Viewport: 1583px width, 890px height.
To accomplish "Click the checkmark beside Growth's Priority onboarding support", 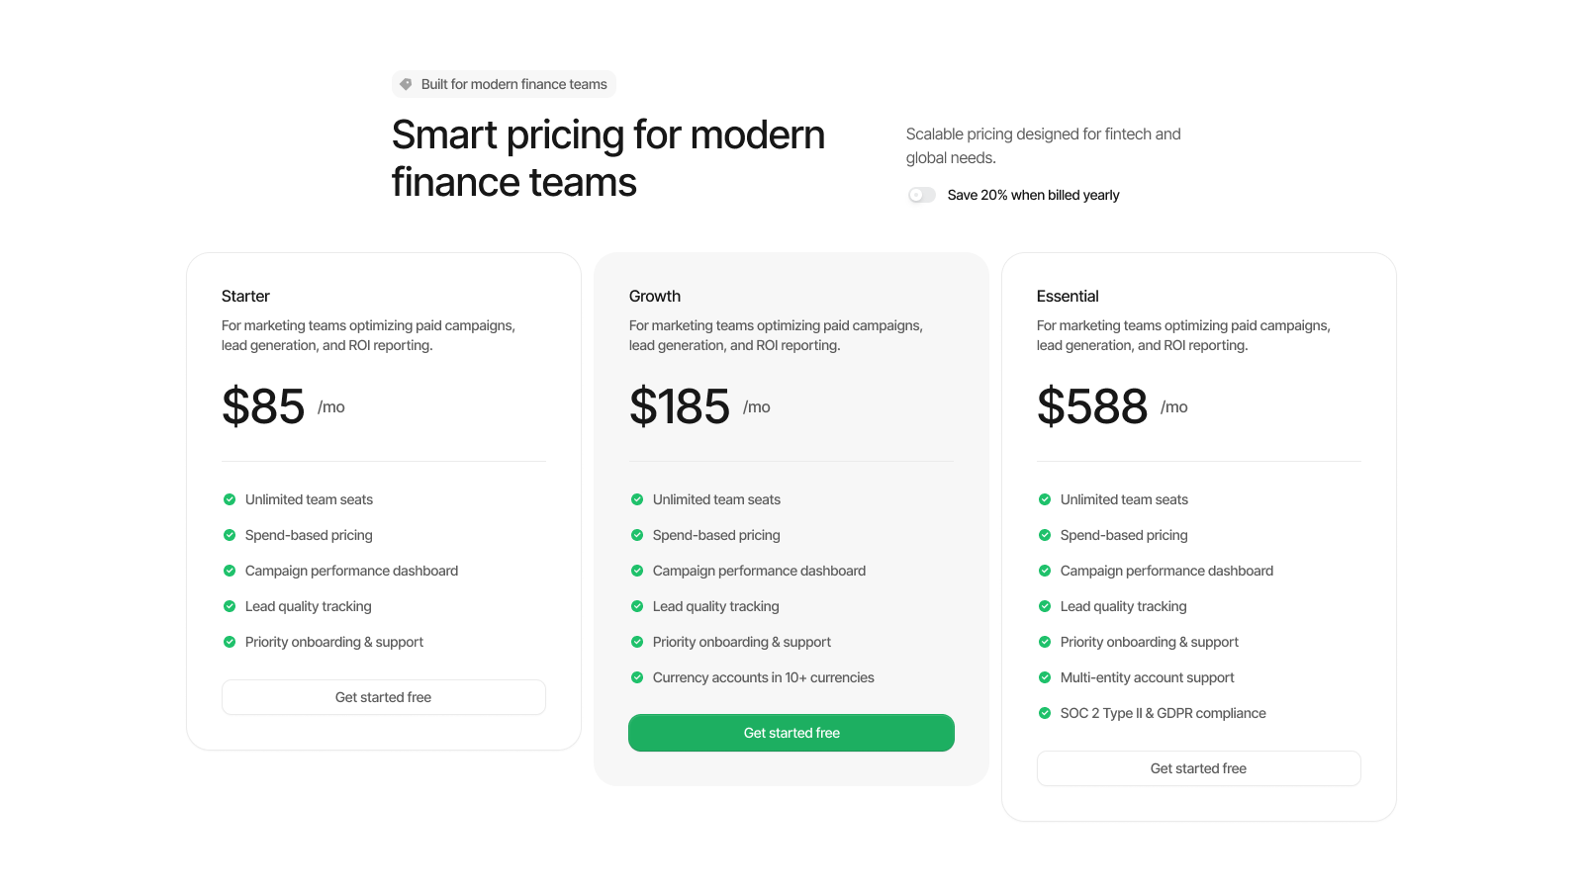I will pos(636,642).
